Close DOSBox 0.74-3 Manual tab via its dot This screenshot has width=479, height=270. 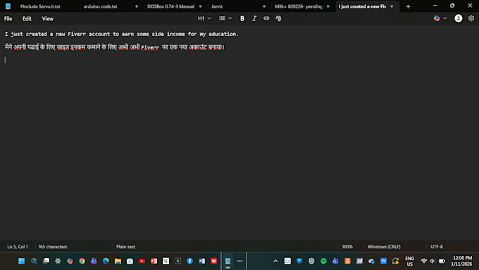point(200,6)
